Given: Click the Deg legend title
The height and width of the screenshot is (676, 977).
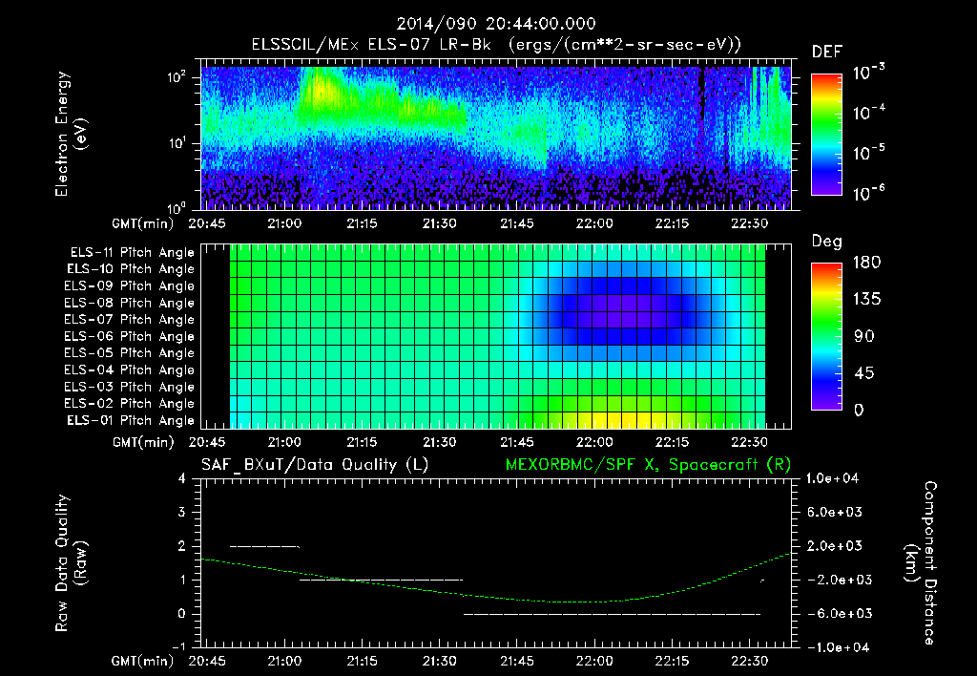Looking at the screenshot, I should pos(827,242).
